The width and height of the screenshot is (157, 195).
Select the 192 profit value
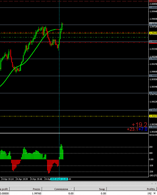(x=150, y=193)
